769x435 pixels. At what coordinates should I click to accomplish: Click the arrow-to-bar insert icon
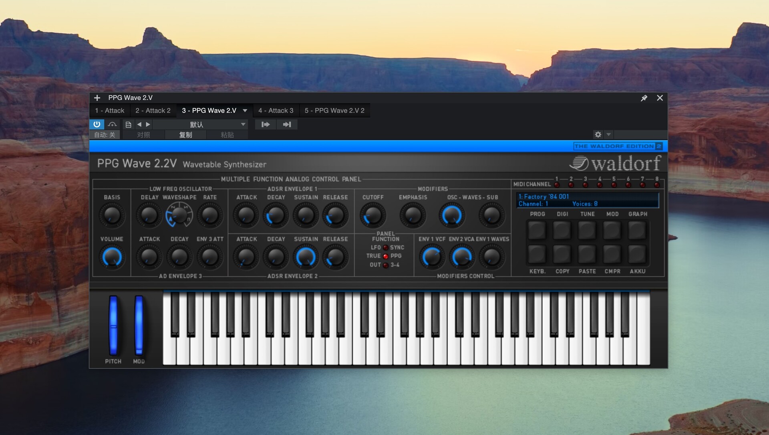coord(287,124)
